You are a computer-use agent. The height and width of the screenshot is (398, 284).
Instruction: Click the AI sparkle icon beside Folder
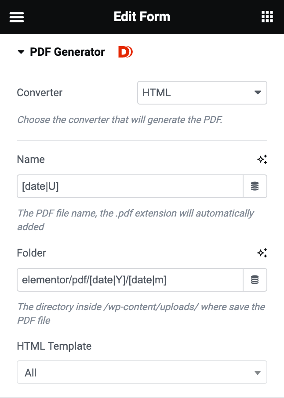[x=262, y=253]
